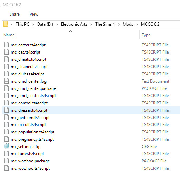This screenshot has height=178, width=180.
Task: Expand the chevron before This PC
Action: click(x=11, y=24)
